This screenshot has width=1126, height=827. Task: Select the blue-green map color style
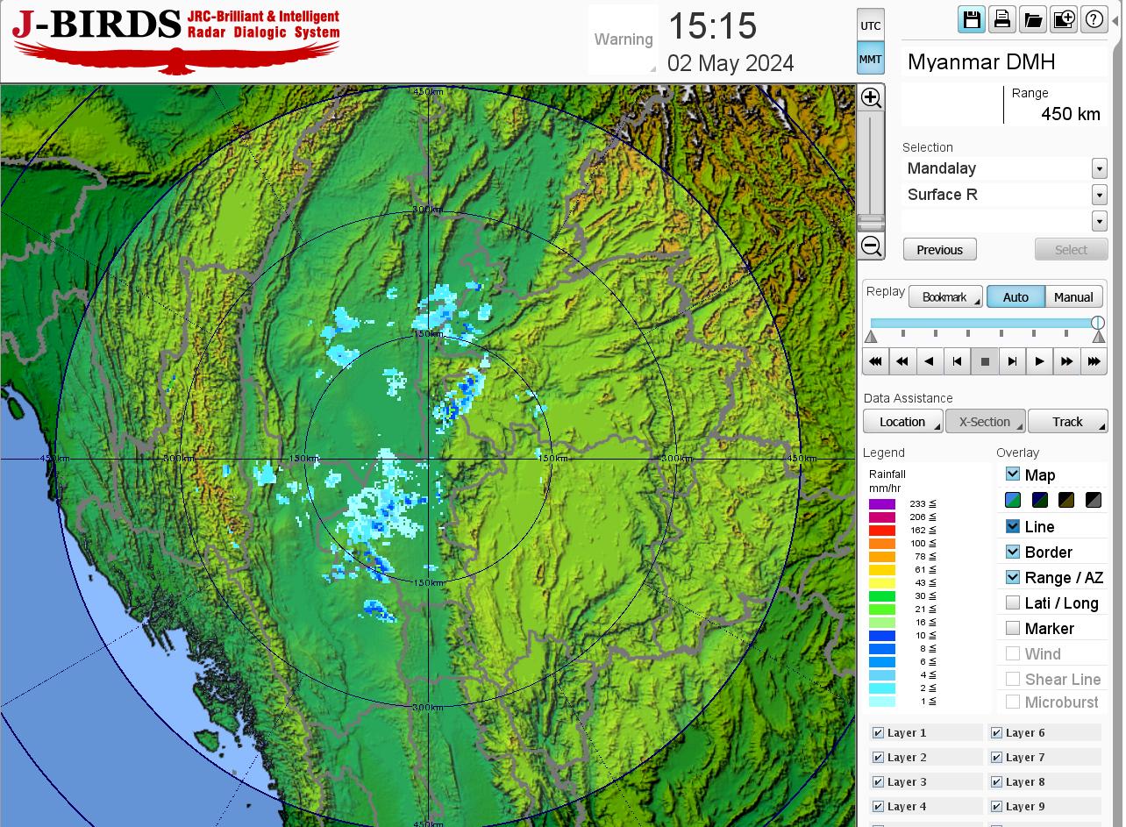1013,500
